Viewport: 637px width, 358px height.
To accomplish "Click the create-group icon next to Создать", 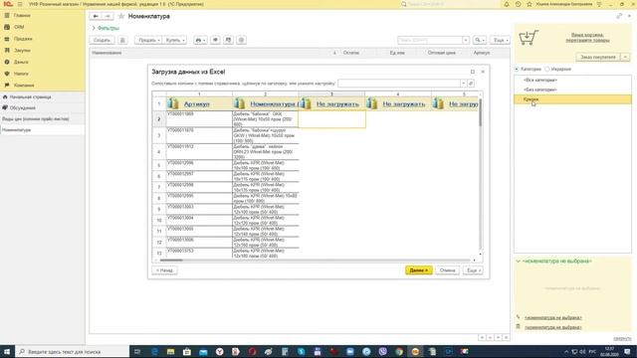I will coord(122,40).
